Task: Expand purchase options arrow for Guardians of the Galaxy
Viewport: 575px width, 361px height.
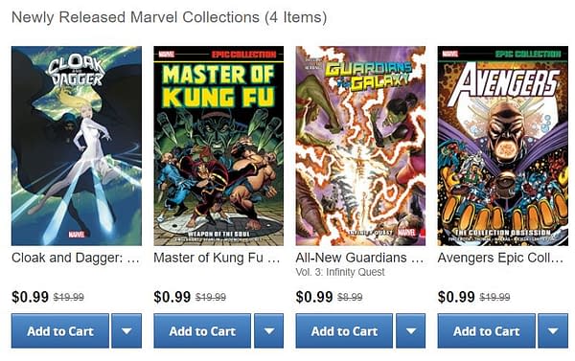Action: pos(411,330)
